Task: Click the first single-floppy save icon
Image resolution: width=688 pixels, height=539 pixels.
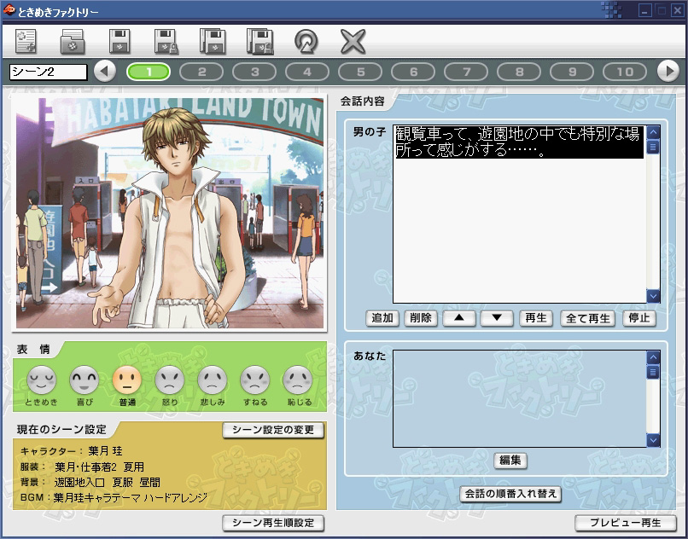Action: click(x=120, y=41)
